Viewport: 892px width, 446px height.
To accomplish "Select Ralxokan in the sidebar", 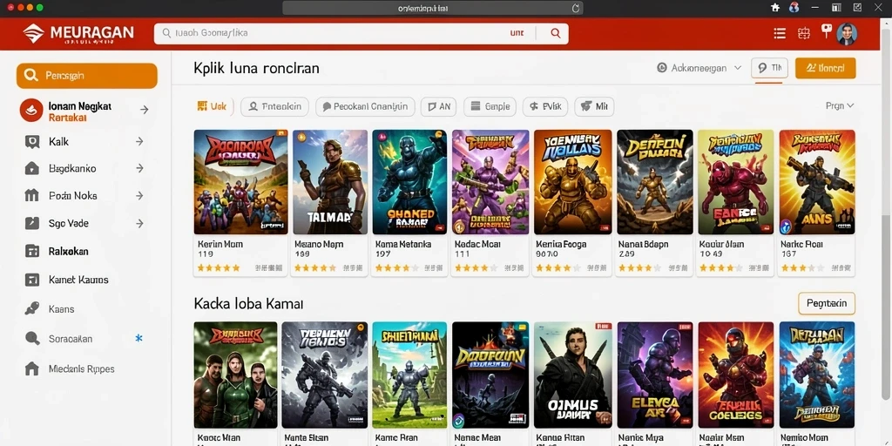I will tap(68, 252).
